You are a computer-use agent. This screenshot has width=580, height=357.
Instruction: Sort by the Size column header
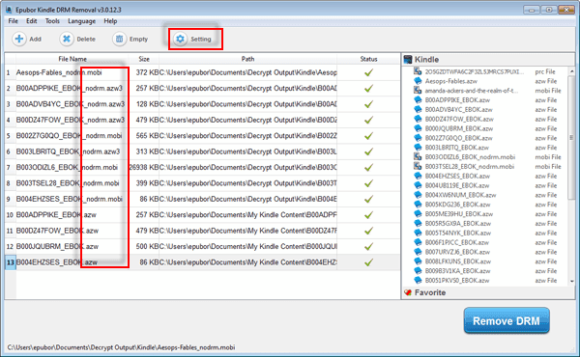[x=144, y=59]
